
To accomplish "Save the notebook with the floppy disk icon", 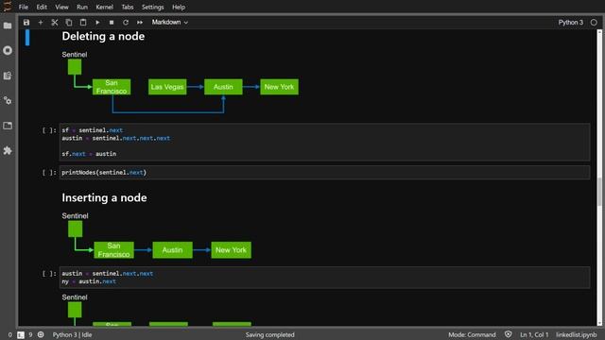I will (x=26, y=23).
